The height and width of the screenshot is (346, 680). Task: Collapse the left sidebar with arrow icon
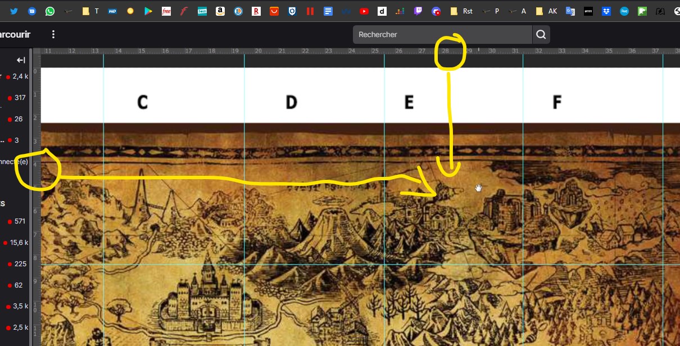(x=21, y=60)
